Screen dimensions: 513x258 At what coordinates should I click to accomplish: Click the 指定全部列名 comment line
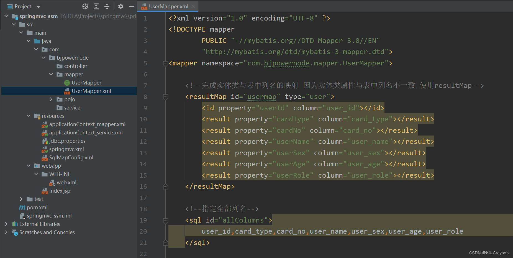pos(222,209)
